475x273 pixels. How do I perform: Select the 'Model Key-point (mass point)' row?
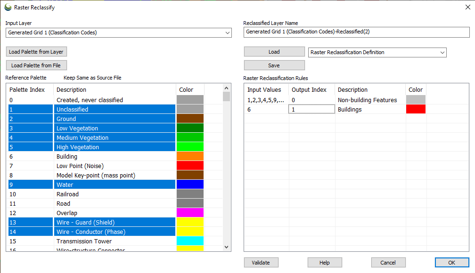click(x=106, y=175)
